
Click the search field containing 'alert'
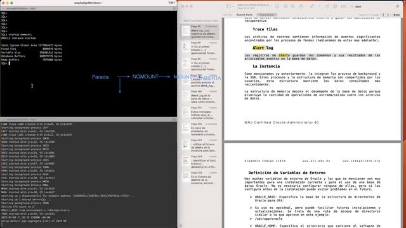coord(375,6)
